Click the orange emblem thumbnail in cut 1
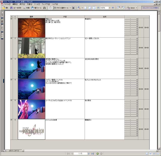This screenshot has height=156, width=161. (x=31, y=28)
